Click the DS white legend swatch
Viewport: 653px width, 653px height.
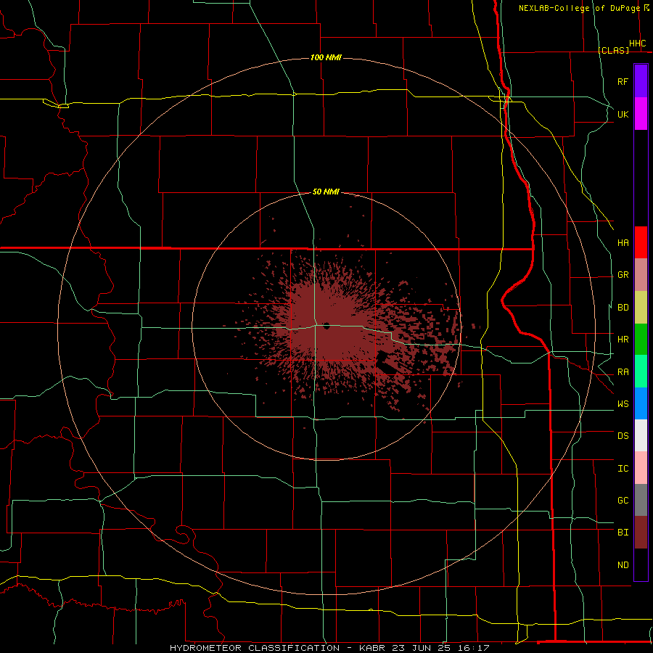click(641, 435)
